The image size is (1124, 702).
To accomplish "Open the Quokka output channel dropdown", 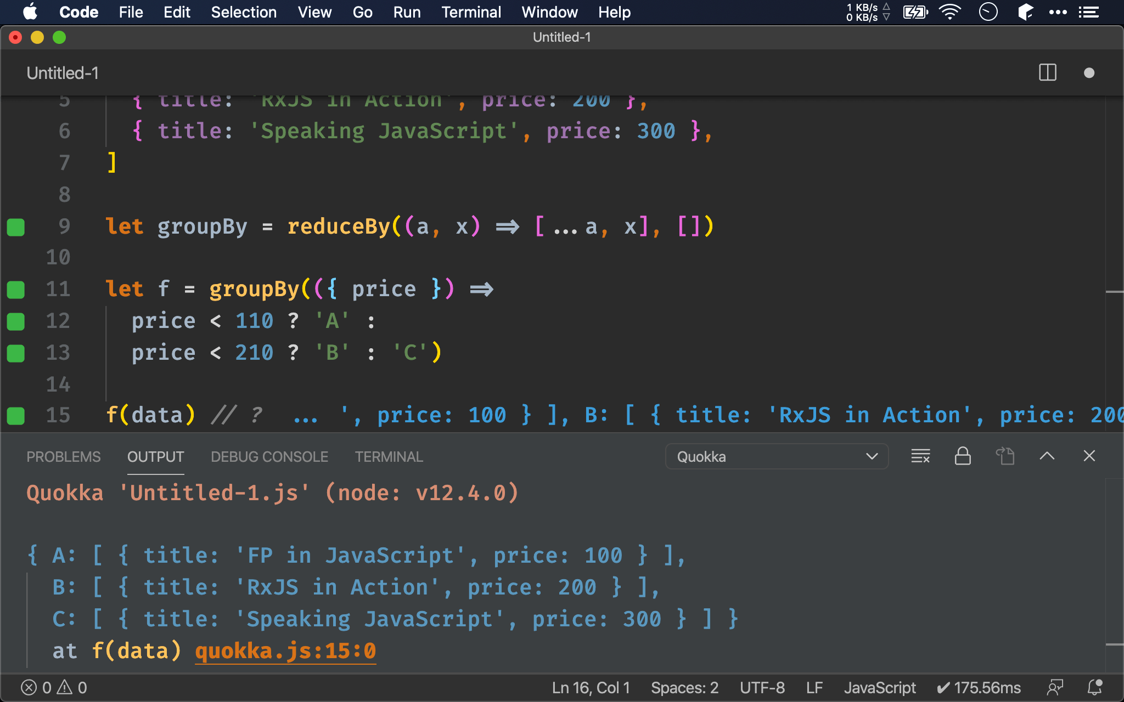I will pyautogui.click(x=777, y=456).
